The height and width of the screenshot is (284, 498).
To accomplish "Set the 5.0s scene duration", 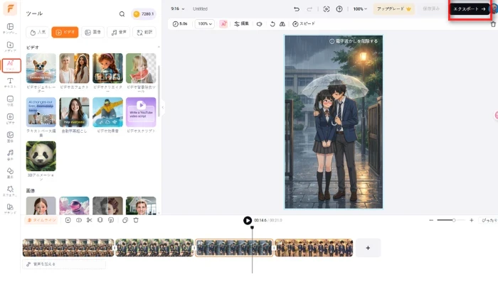I will click(180, 23).
